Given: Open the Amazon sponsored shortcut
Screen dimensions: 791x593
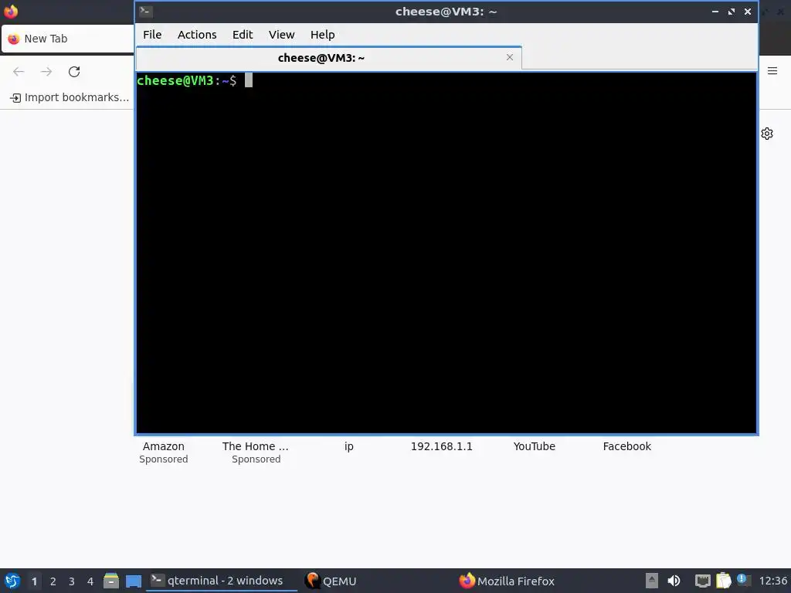Looking at the screenshot, I should pyautogui.click(x=164, y=452).
